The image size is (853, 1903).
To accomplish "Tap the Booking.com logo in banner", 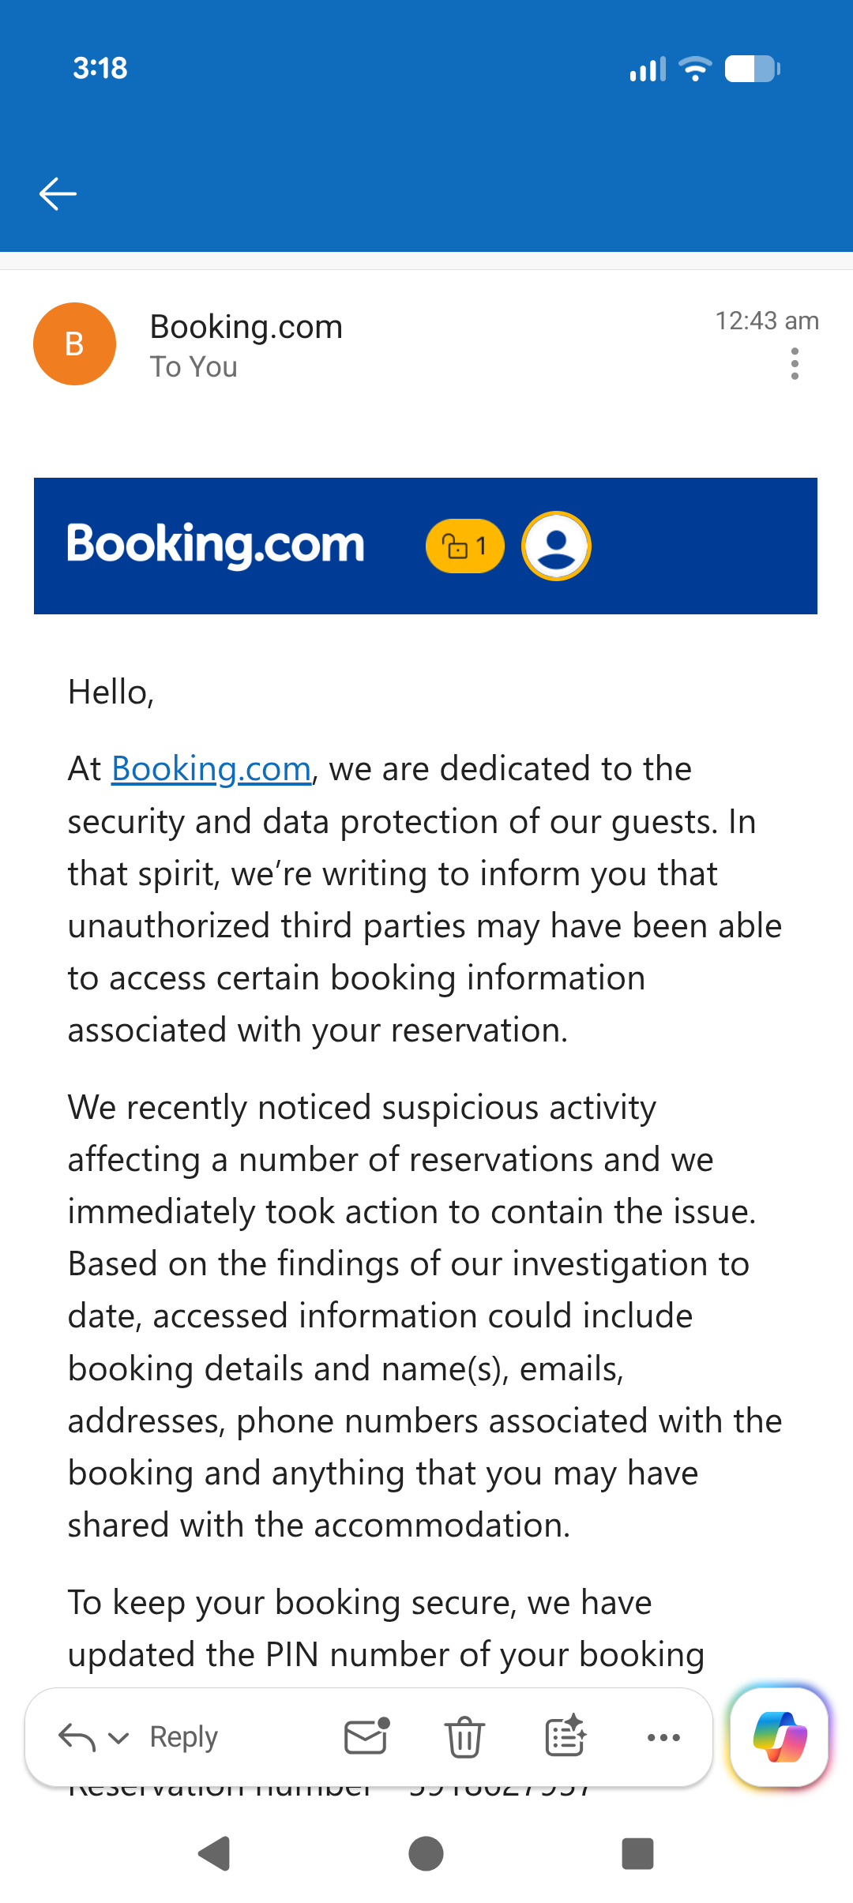I will pos(216,545).
